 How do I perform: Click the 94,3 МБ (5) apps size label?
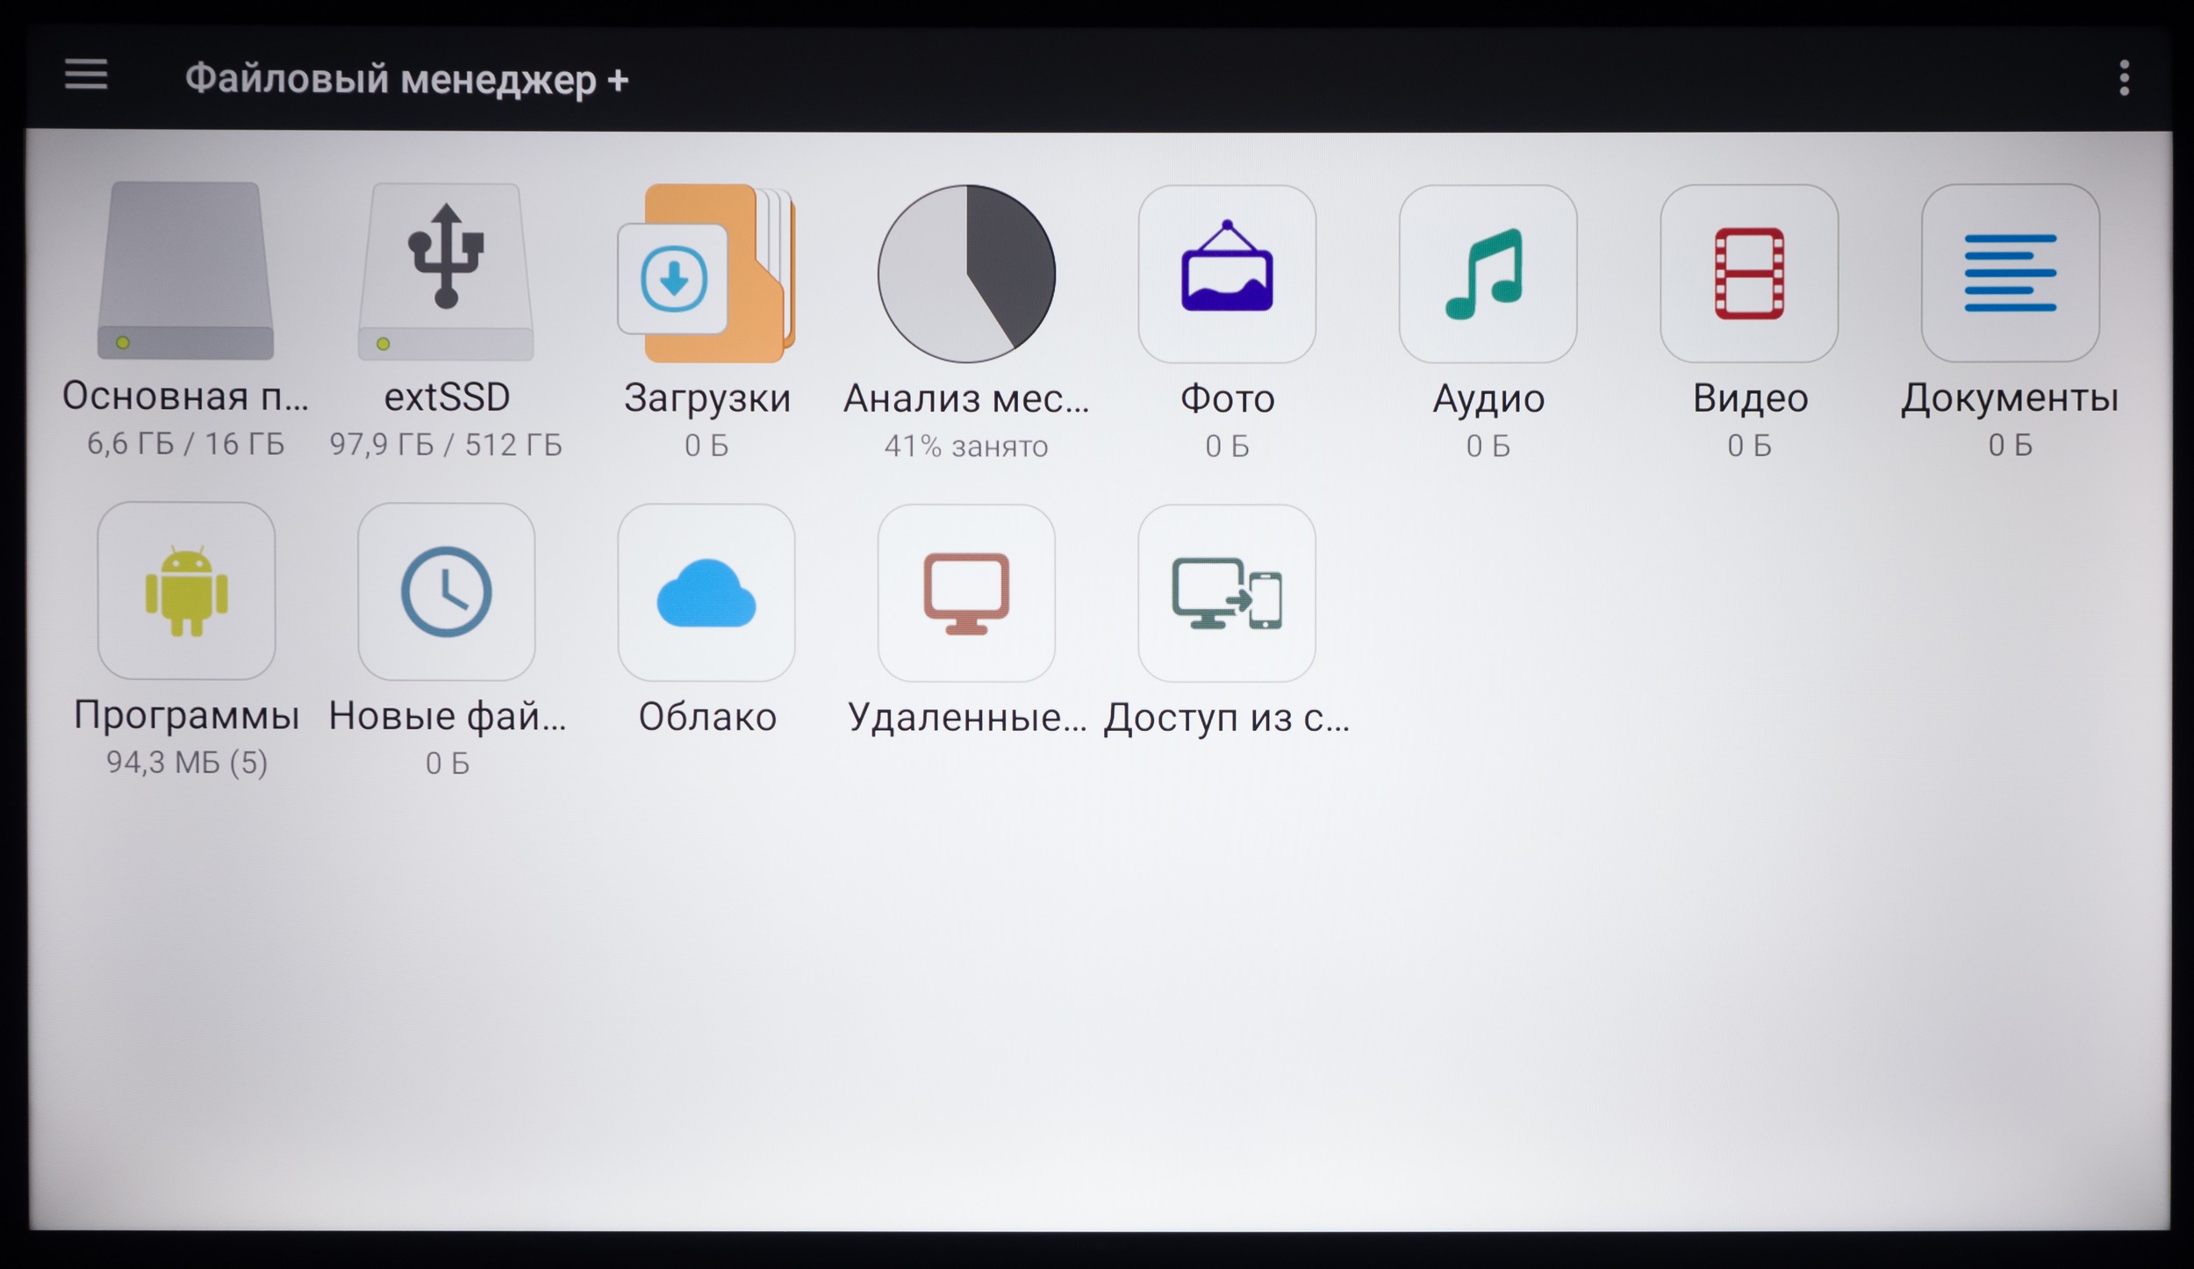point(186,762)
